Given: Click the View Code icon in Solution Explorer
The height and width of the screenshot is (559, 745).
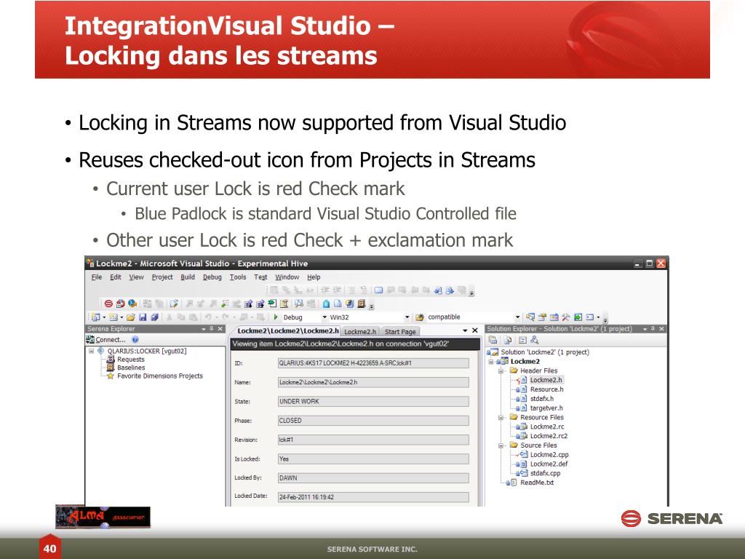Looking at the screenshot, I should coord(522,340).
